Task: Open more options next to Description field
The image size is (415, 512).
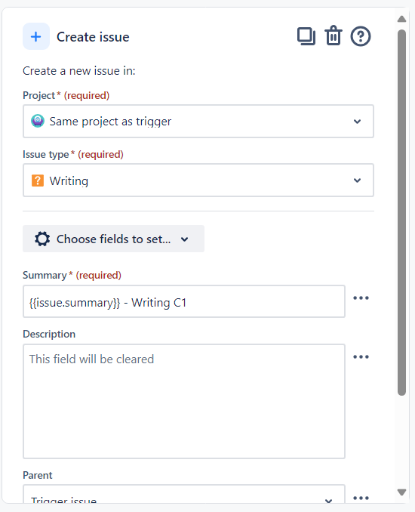Action: click(x=361, y=357)
